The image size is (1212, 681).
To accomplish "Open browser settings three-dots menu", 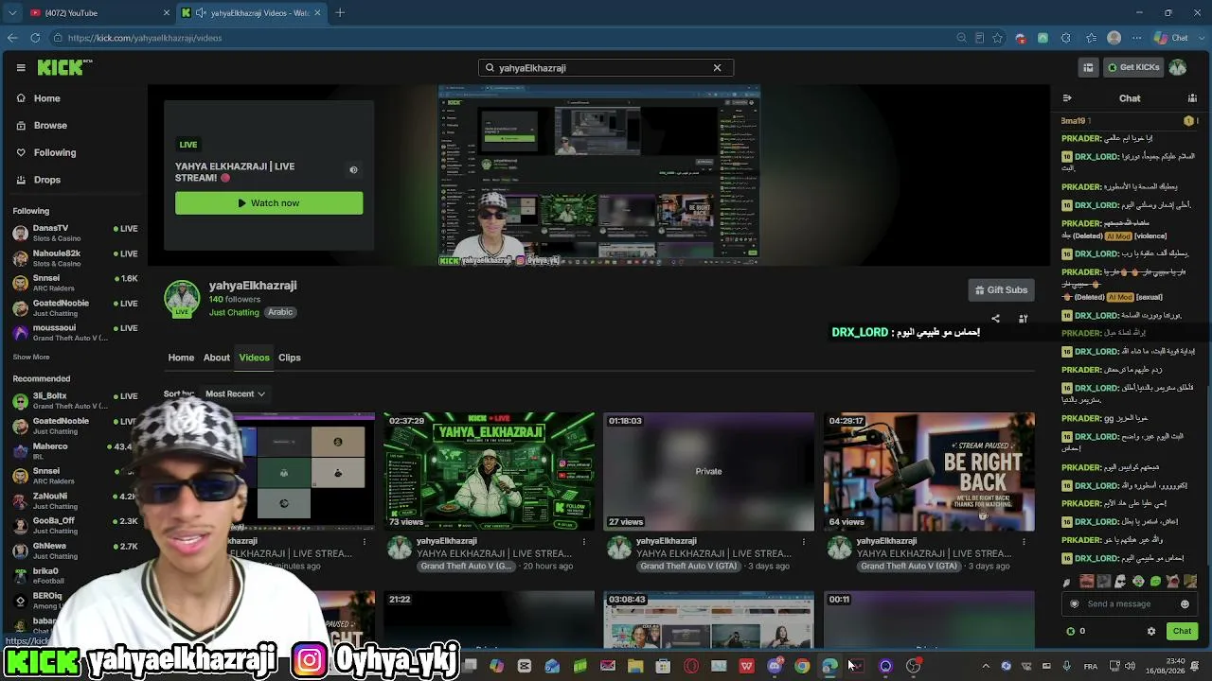I will click(1137, 38).
